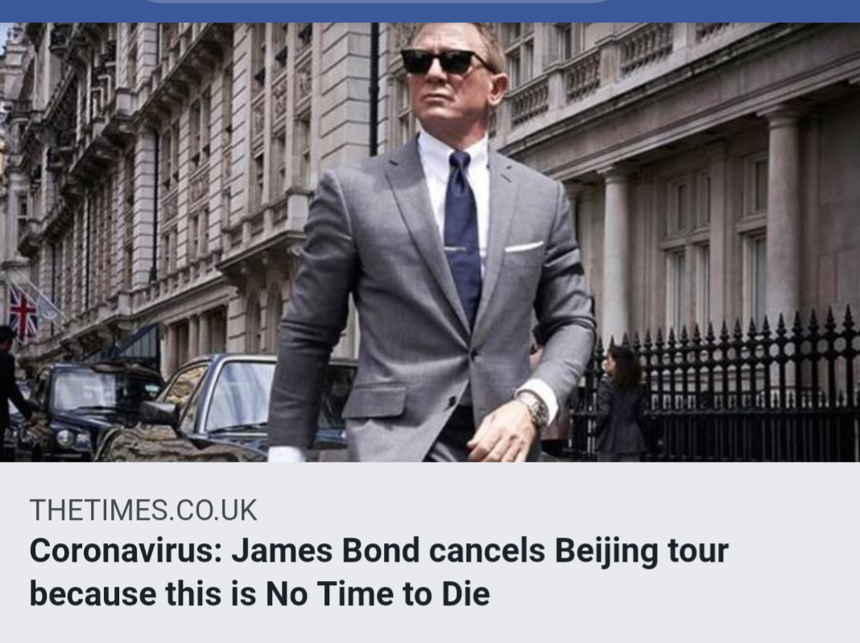
Task: Click the phrase 'No Time to Die'
Action: 378,594
